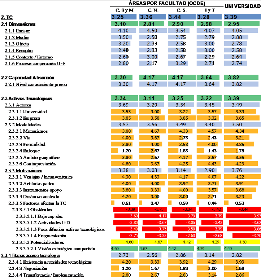Click the 2.3.3.5.2 Potencializadores row label
This screenshot has height=277, width=261.
(x=38, y=242)
